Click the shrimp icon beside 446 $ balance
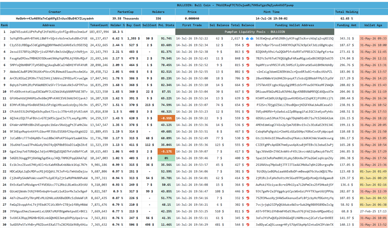 [248, 191]
